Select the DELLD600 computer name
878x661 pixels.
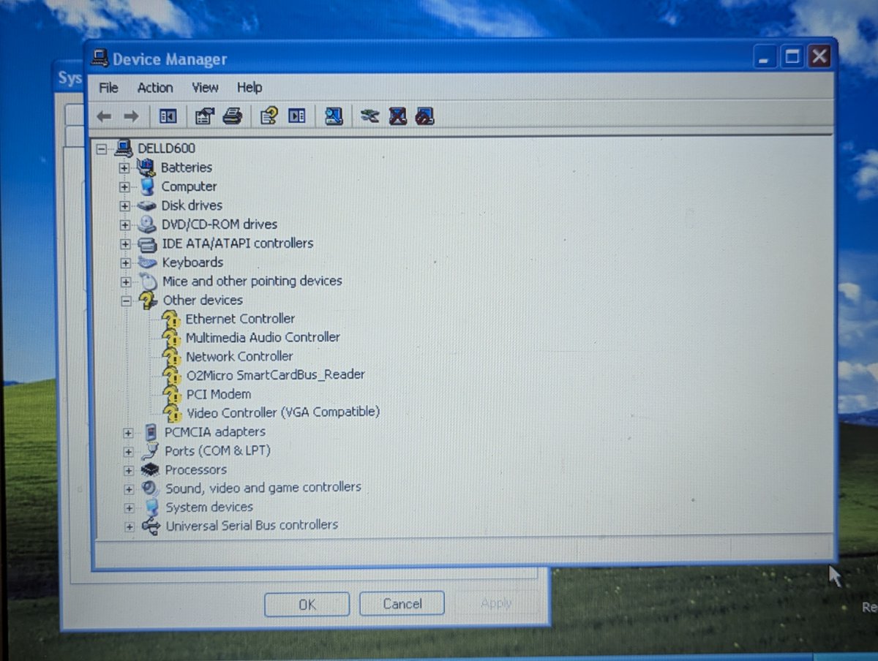point(166,148)
